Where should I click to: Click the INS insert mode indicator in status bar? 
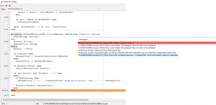pyautogui.click(x=38, y=104)
